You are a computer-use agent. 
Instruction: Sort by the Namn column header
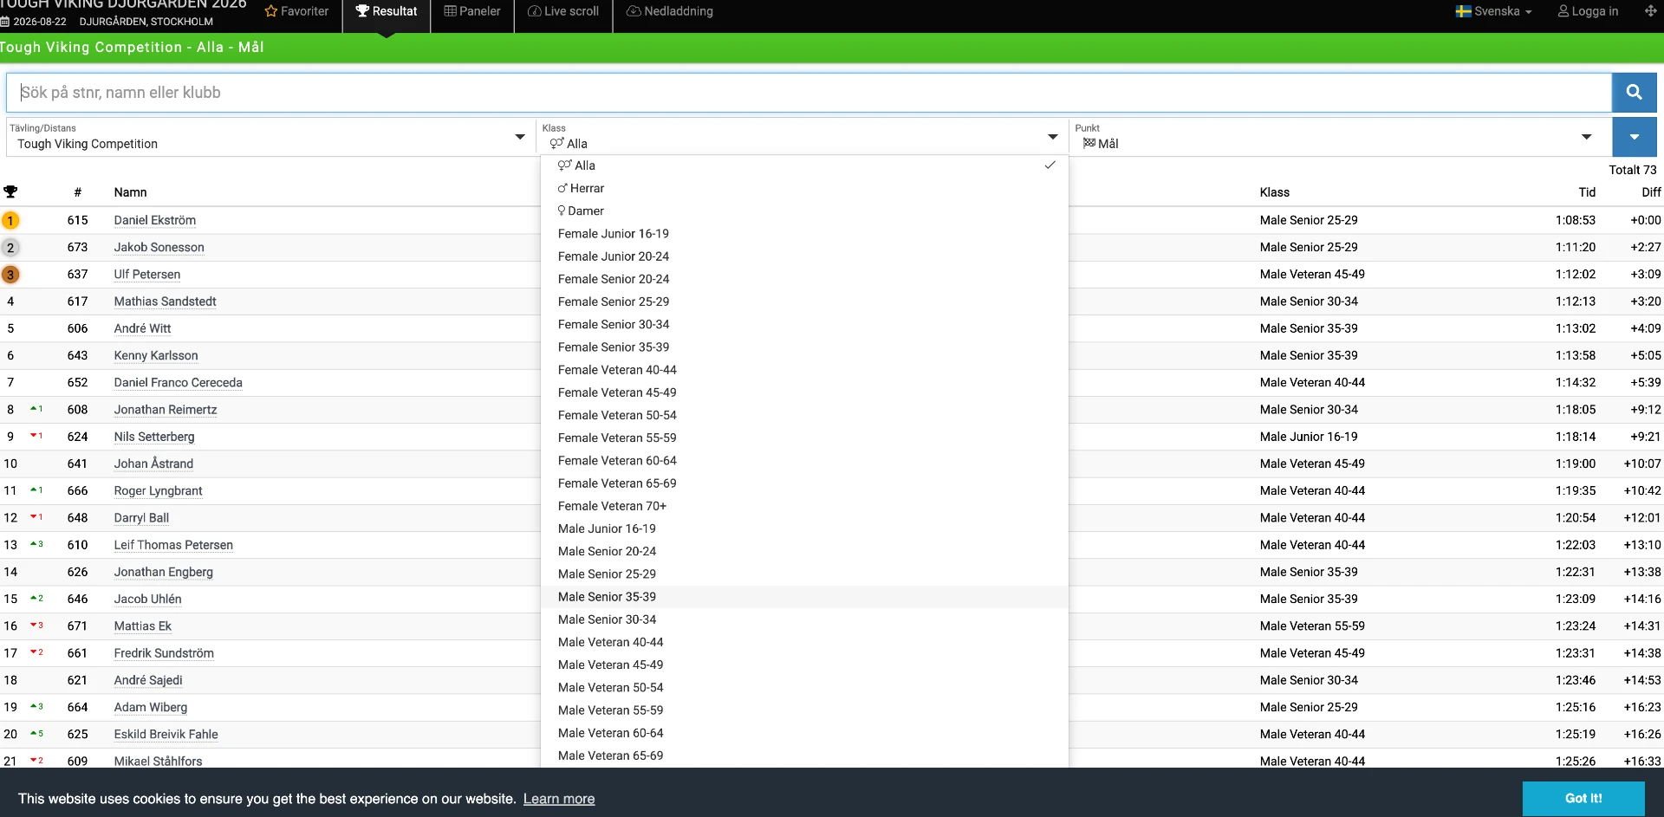[131, 192]
